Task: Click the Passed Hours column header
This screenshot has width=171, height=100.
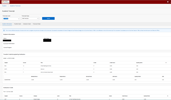Action: [62, 76]
